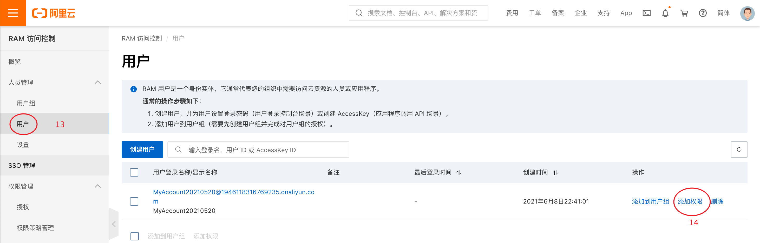This screenshot has width=760, height=243.
Task: Open the shopping cart
Action: (684, 13)
